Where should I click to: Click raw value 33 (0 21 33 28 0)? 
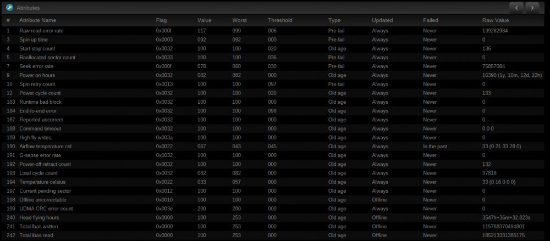(x=502, y=147)
